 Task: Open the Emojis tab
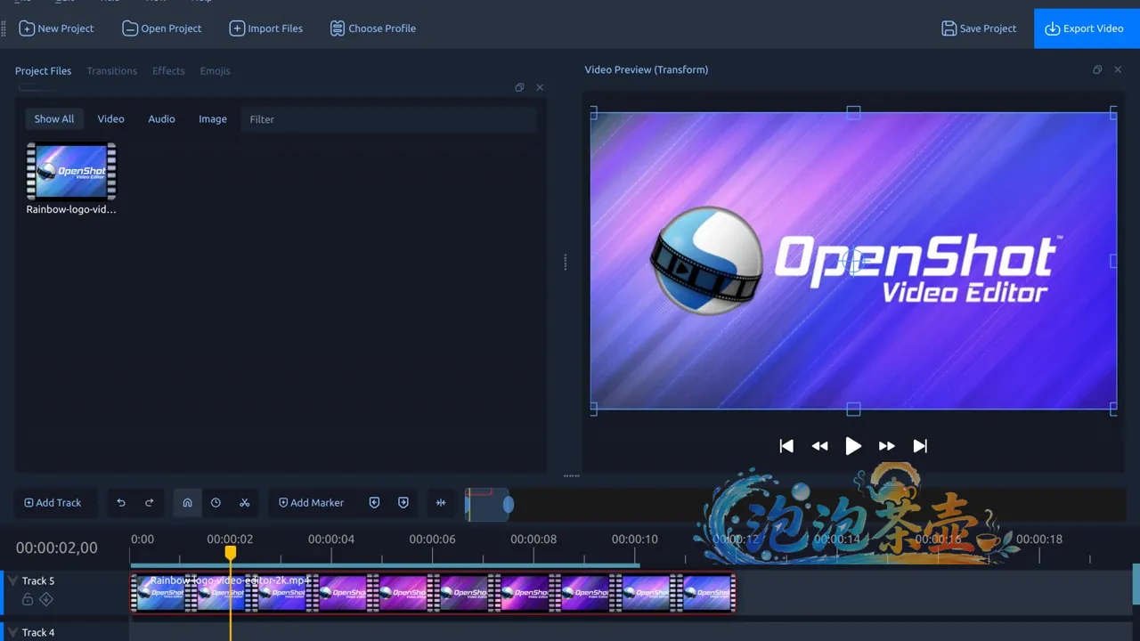(215, 70)
